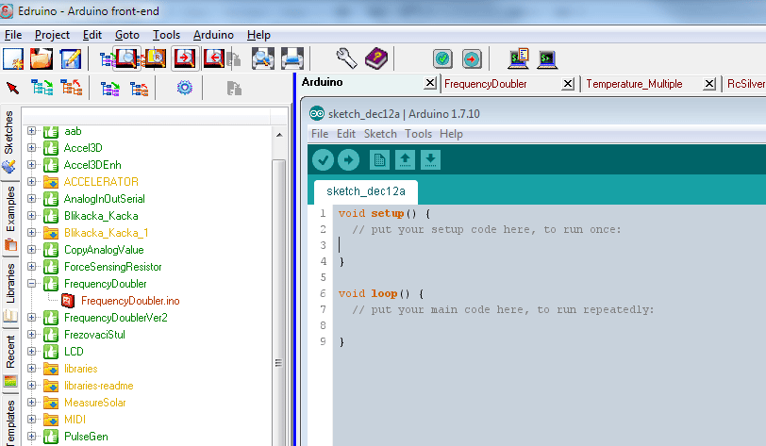766x446 pixels.
Task: Open the Libraries side tab
Action: [x=10, y=292]
